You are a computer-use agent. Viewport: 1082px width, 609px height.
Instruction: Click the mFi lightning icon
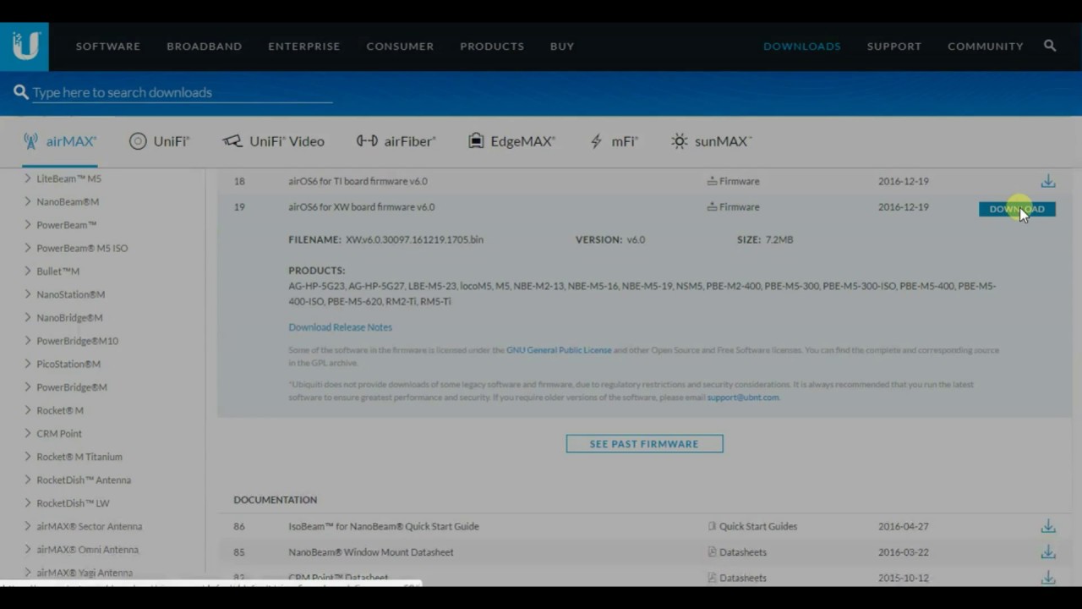[x=596, y=141]
